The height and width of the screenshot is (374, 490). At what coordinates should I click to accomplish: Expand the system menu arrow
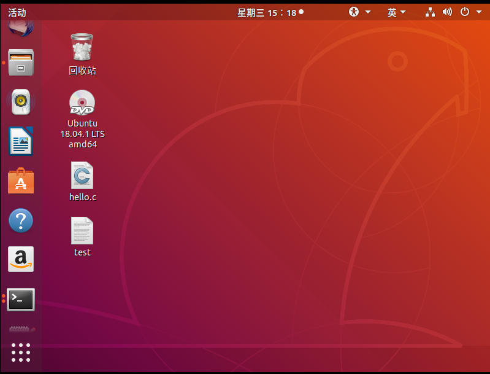point(479,12)
